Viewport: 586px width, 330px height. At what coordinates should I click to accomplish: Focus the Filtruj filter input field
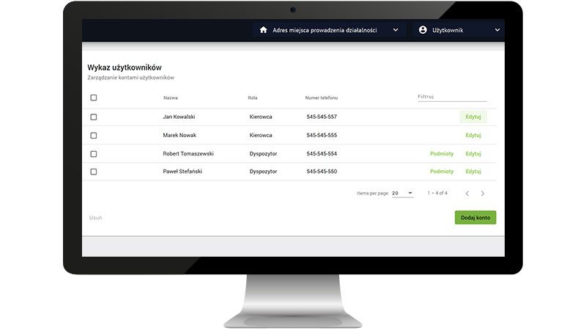point(451,97)
